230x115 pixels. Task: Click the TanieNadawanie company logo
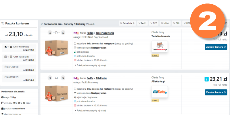click(x=159, y=47)
